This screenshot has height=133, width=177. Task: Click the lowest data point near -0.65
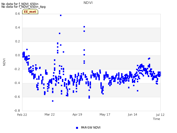click(53, 101)
